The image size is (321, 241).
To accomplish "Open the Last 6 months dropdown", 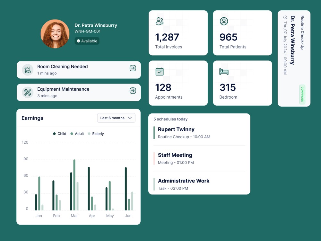I will coord(116,118).
